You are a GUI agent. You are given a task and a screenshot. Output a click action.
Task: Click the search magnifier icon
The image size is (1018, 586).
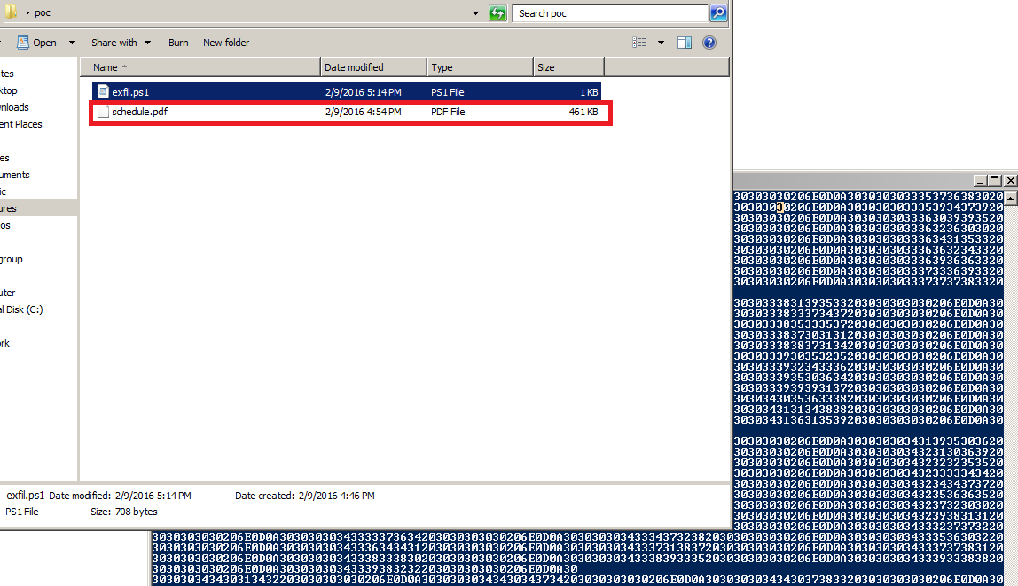718,13
